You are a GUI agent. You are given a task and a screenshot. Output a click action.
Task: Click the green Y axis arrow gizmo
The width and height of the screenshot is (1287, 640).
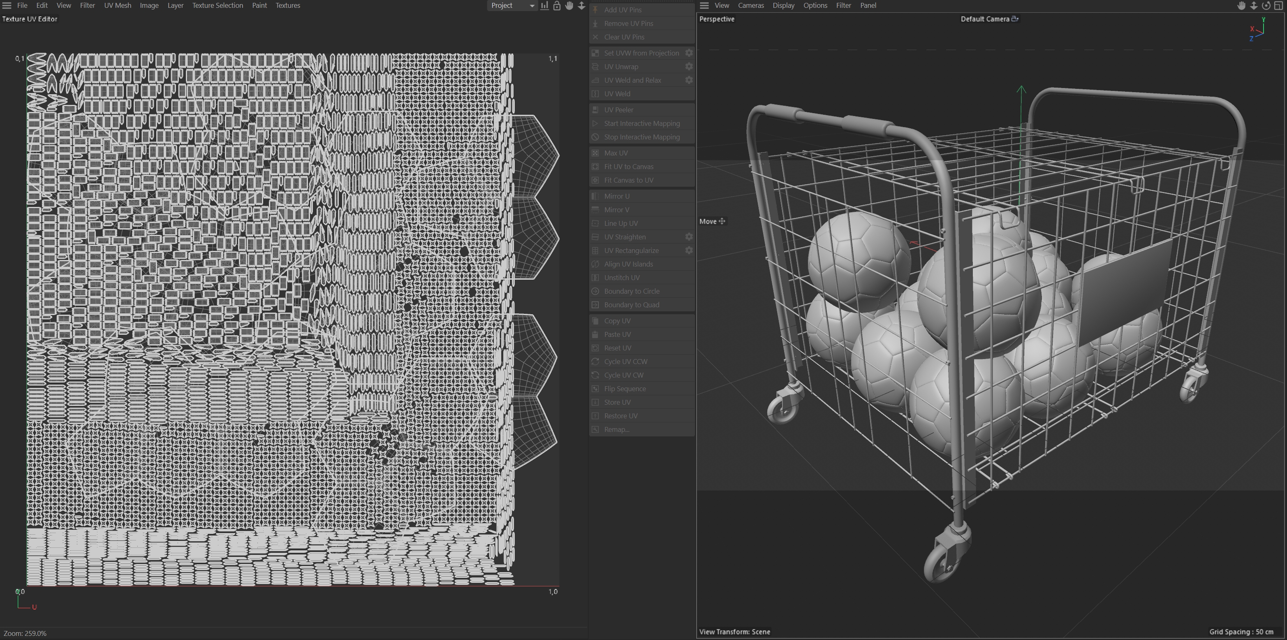coord(1021,90)
